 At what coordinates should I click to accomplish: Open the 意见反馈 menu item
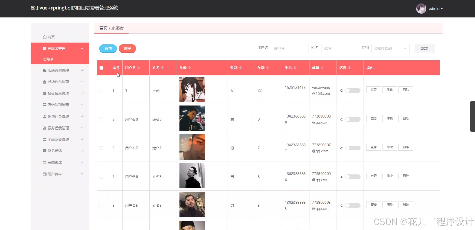60,151
